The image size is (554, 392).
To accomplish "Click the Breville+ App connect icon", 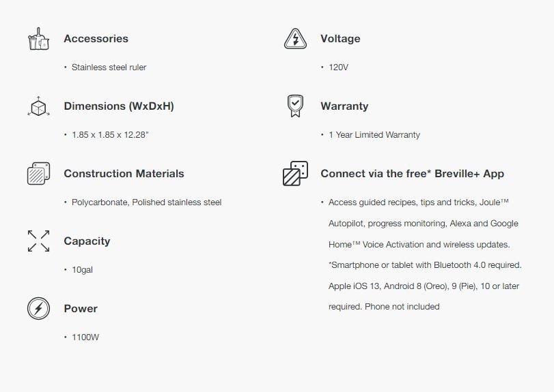I will point(295,173).
